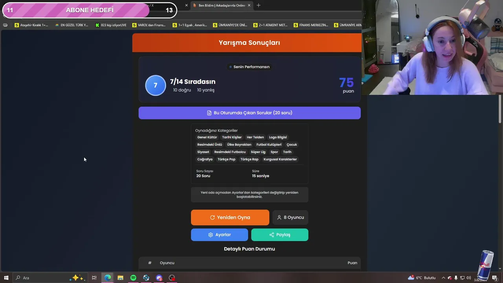The width and height of the screenshot is (503, 283).
Task: Select the Coğrafya category tag
Action: click(x=205, y=159)
